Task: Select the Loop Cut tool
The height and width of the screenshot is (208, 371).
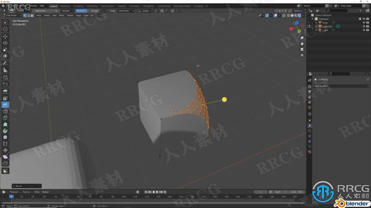Action: click(x=5, y=112)
